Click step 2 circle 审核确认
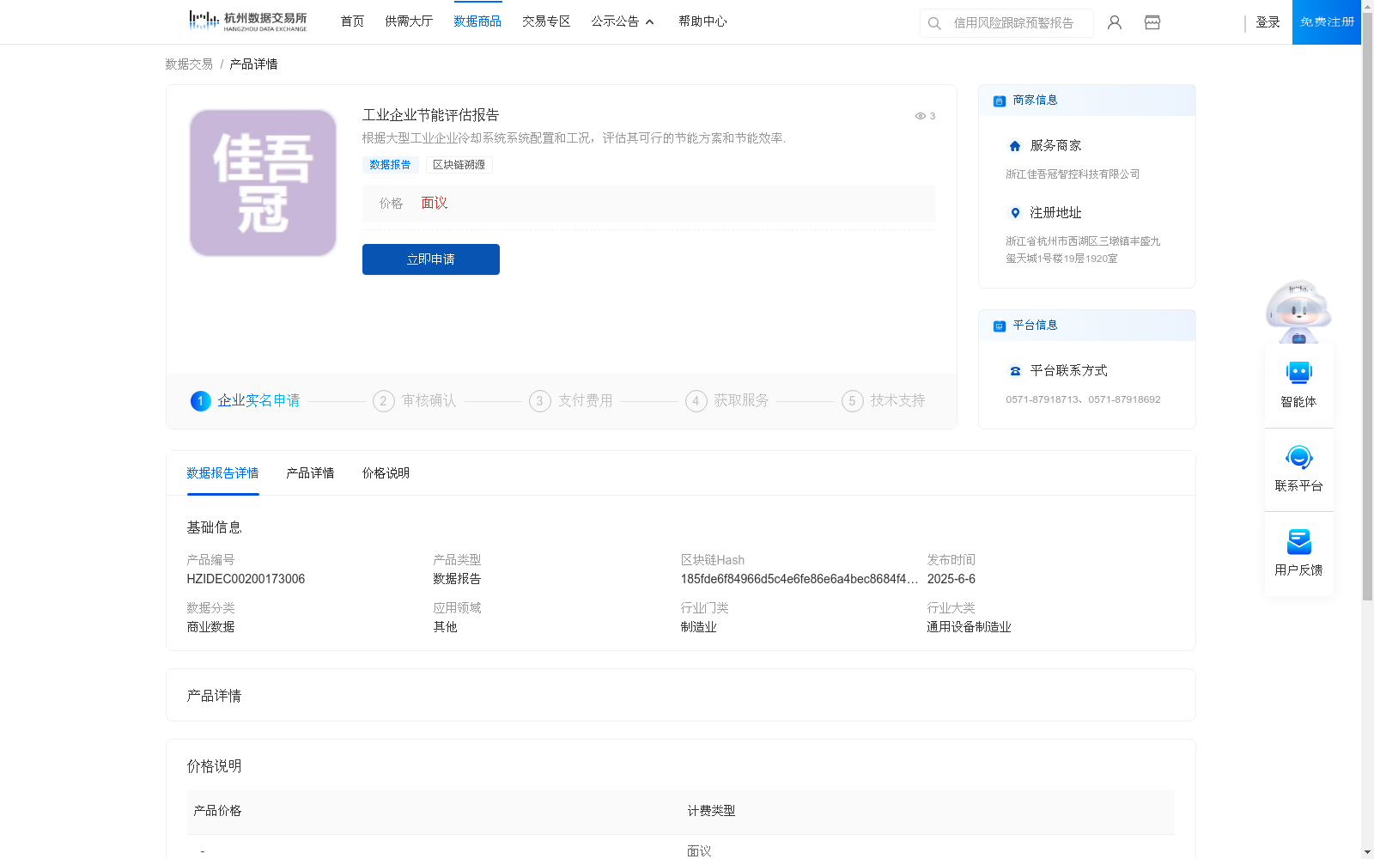Screen dimensions: 1374x859 click(x=383, y=401)
